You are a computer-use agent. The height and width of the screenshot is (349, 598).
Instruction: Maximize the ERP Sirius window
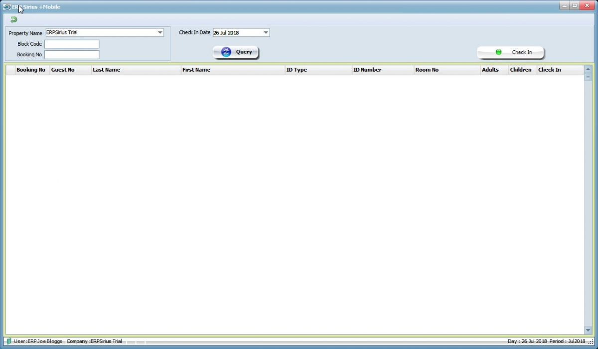(x=575, y=6)
